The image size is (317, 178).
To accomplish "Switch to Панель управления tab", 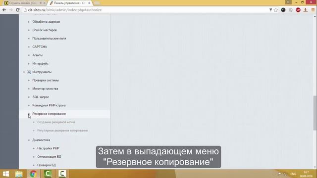I will [x=69, y=3].
